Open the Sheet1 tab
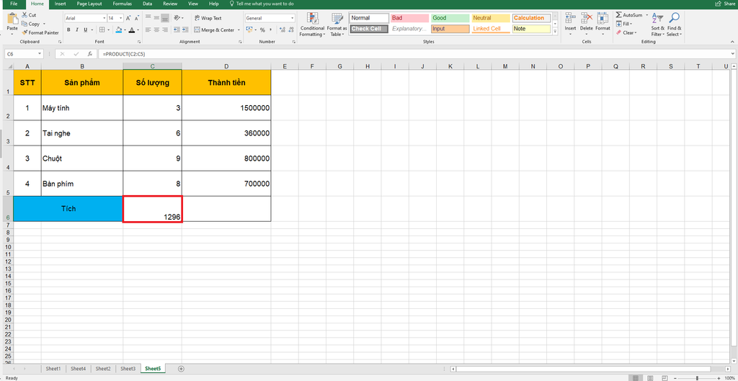Image resolution: width=738 pixels, height=381 pixels. pos(53,369)
